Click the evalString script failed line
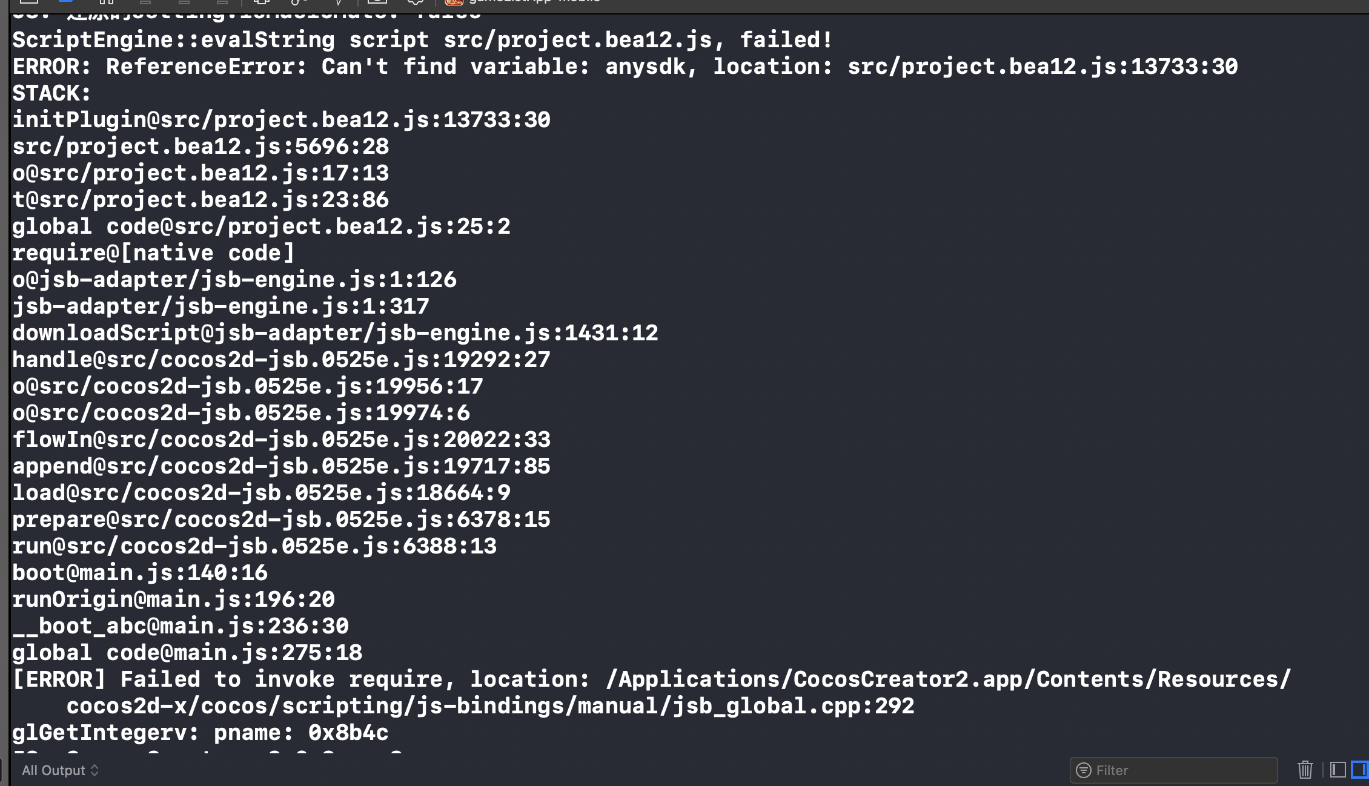Viewport: 1369px width, 786px height. pyautogui.click(x=422, y=40)
